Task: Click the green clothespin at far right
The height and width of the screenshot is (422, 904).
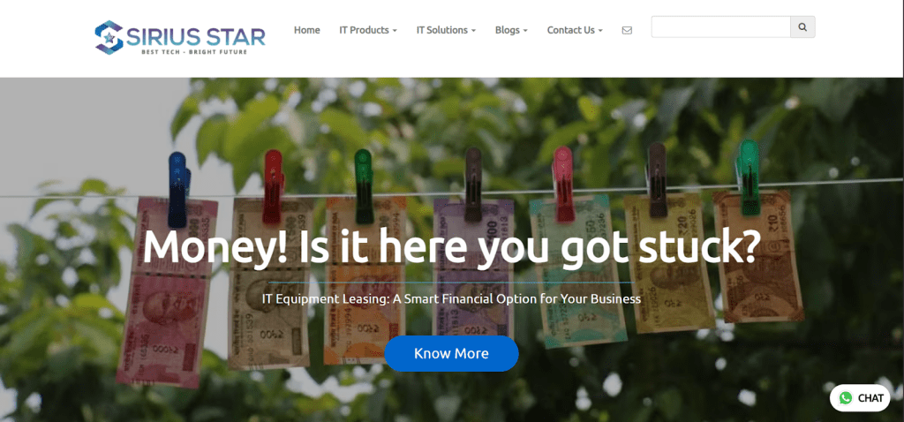Action: pyautogui.click(x=749, y=177)
